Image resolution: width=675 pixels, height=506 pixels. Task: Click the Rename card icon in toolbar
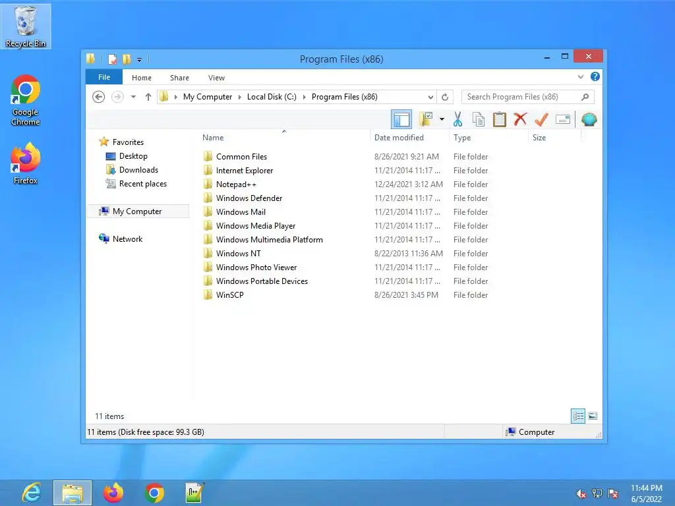click(563, 119)
